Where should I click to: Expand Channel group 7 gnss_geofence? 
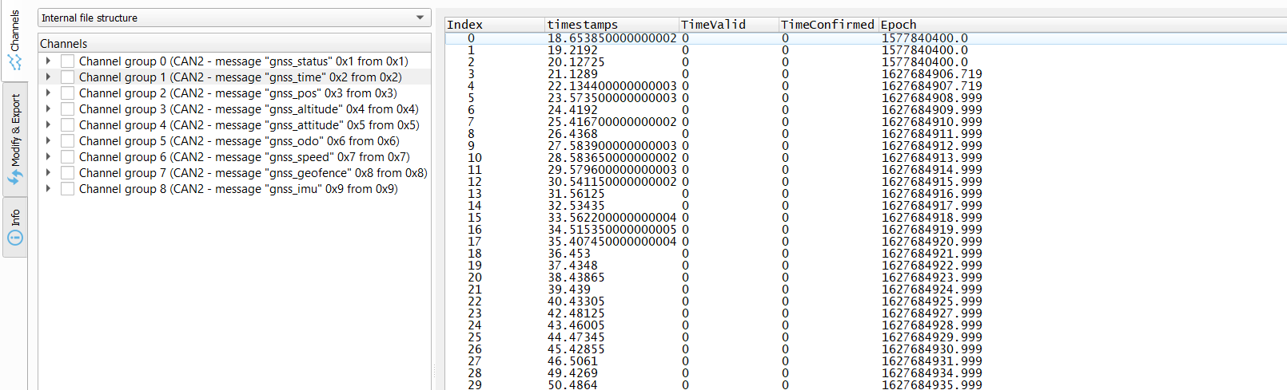pos(48,173)
